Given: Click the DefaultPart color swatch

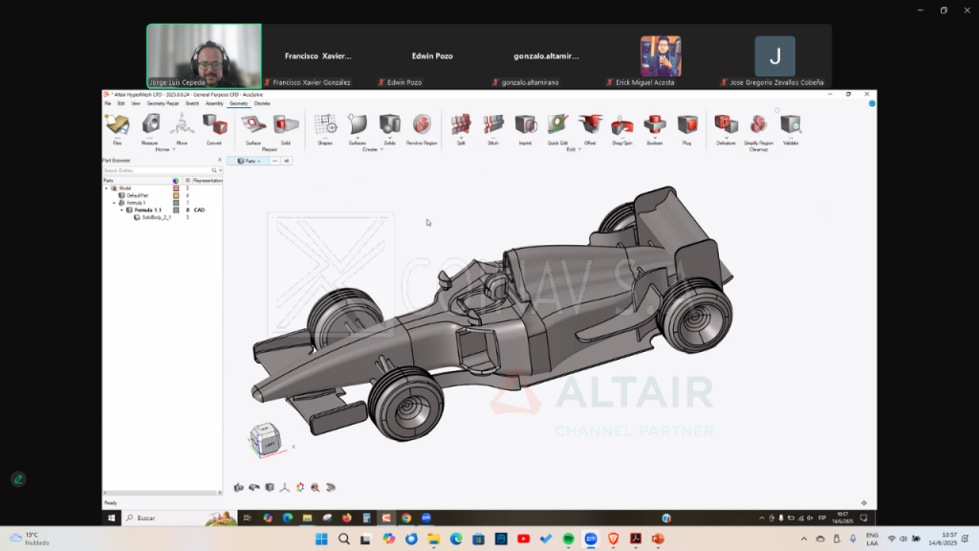Looking at the screenshot, I should (x=176, y=195).
